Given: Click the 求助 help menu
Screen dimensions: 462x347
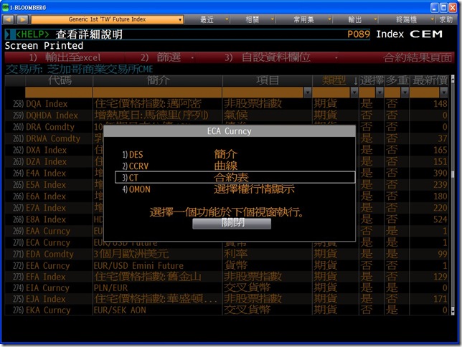Looking at the screenshot, I should [445, 20].
